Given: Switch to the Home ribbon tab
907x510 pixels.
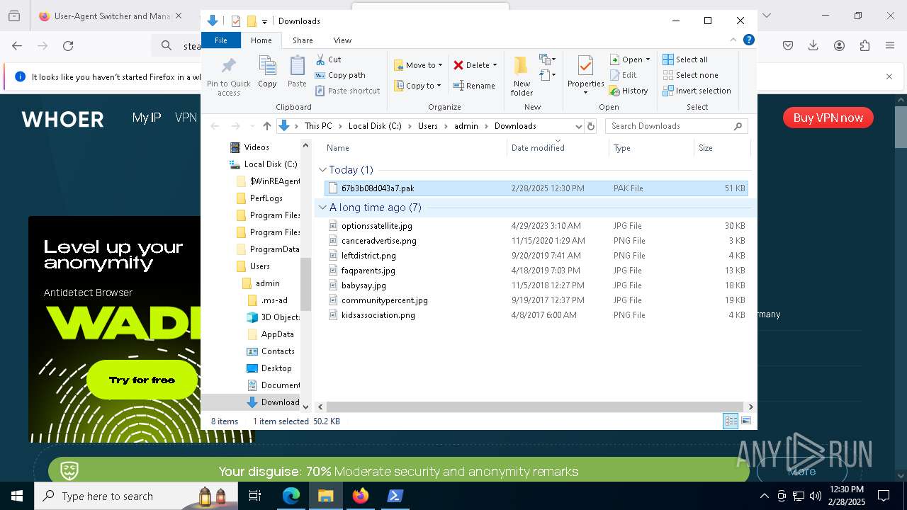Looking at the screenshot, I should click(261, 40).
